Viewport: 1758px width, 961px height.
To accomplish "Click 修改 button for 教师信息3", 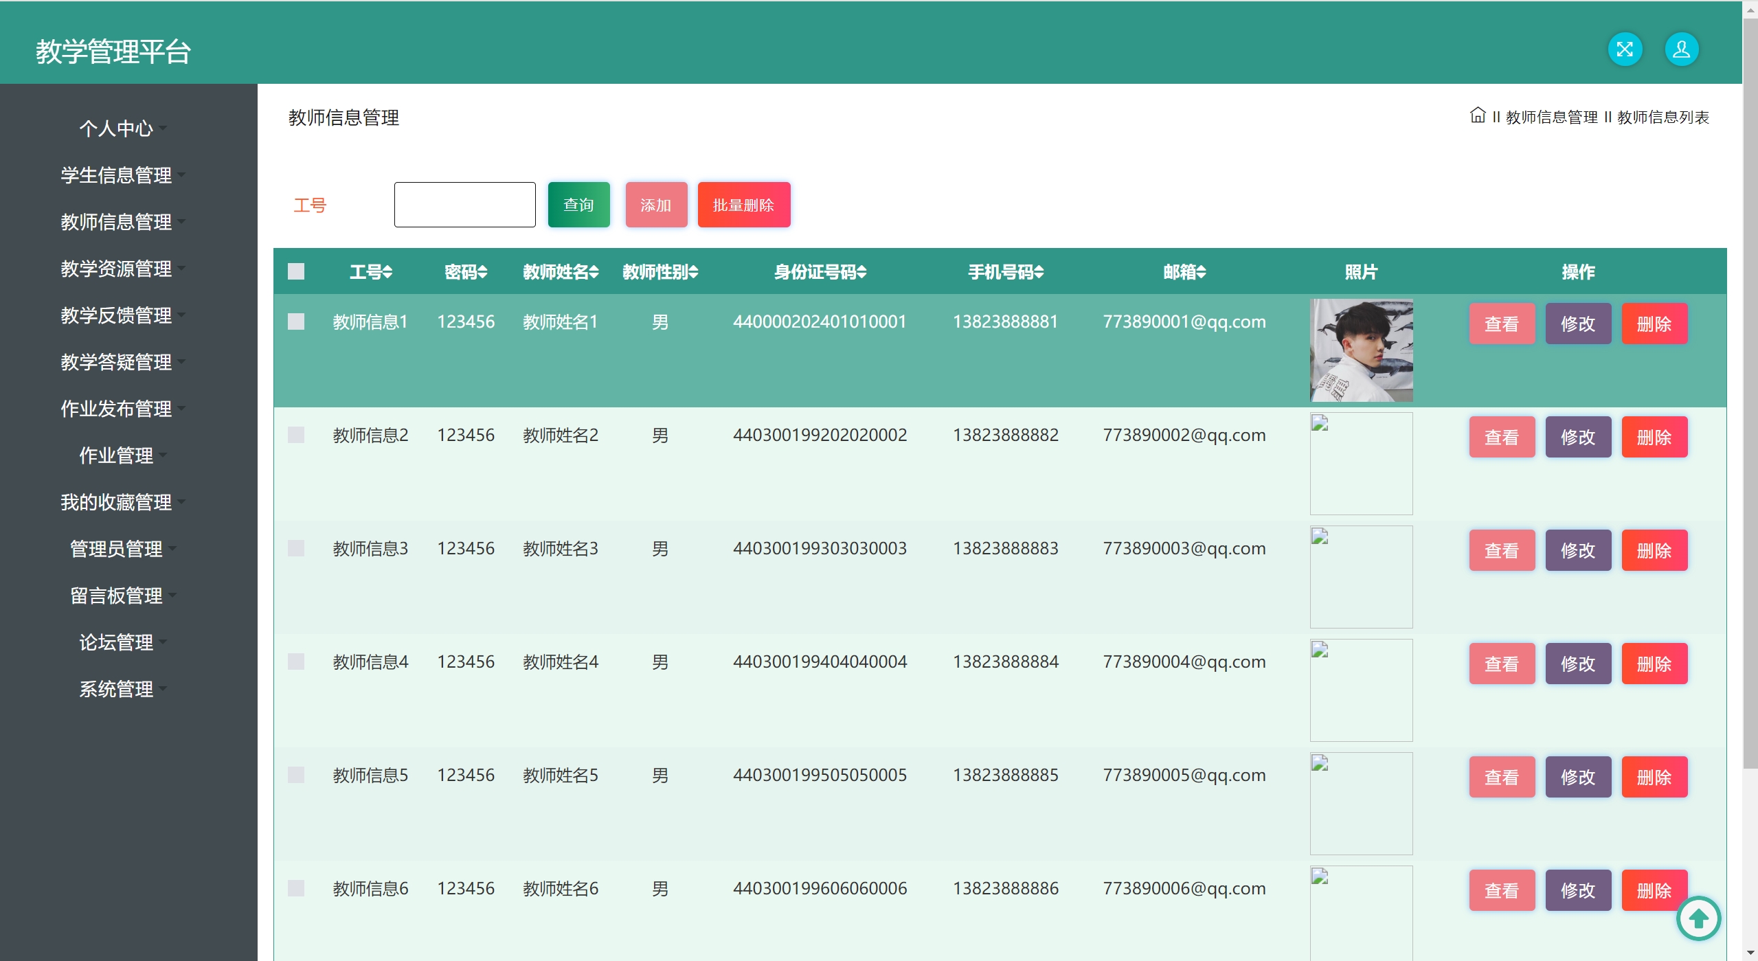I will (x=1577, y=550).
